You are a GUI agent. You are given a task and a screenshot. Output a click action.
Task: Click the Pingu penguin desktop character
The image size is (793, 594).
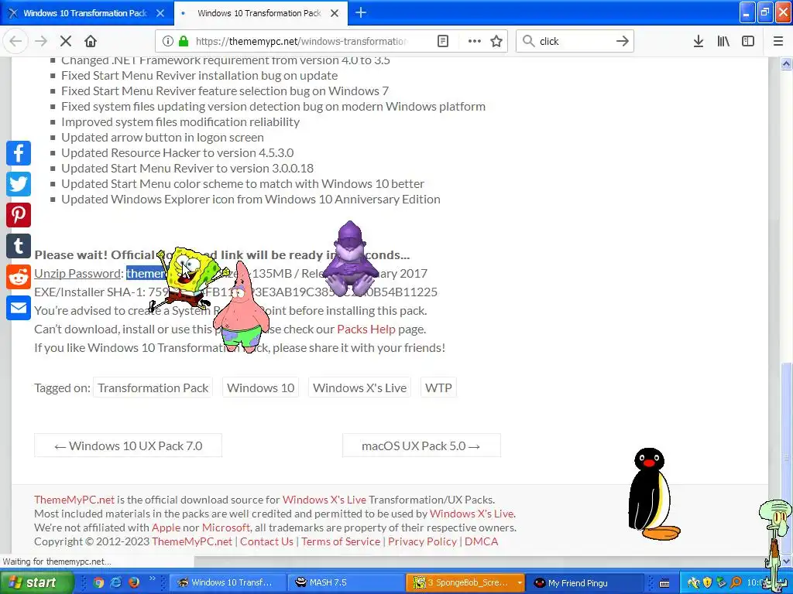point(653,494)
